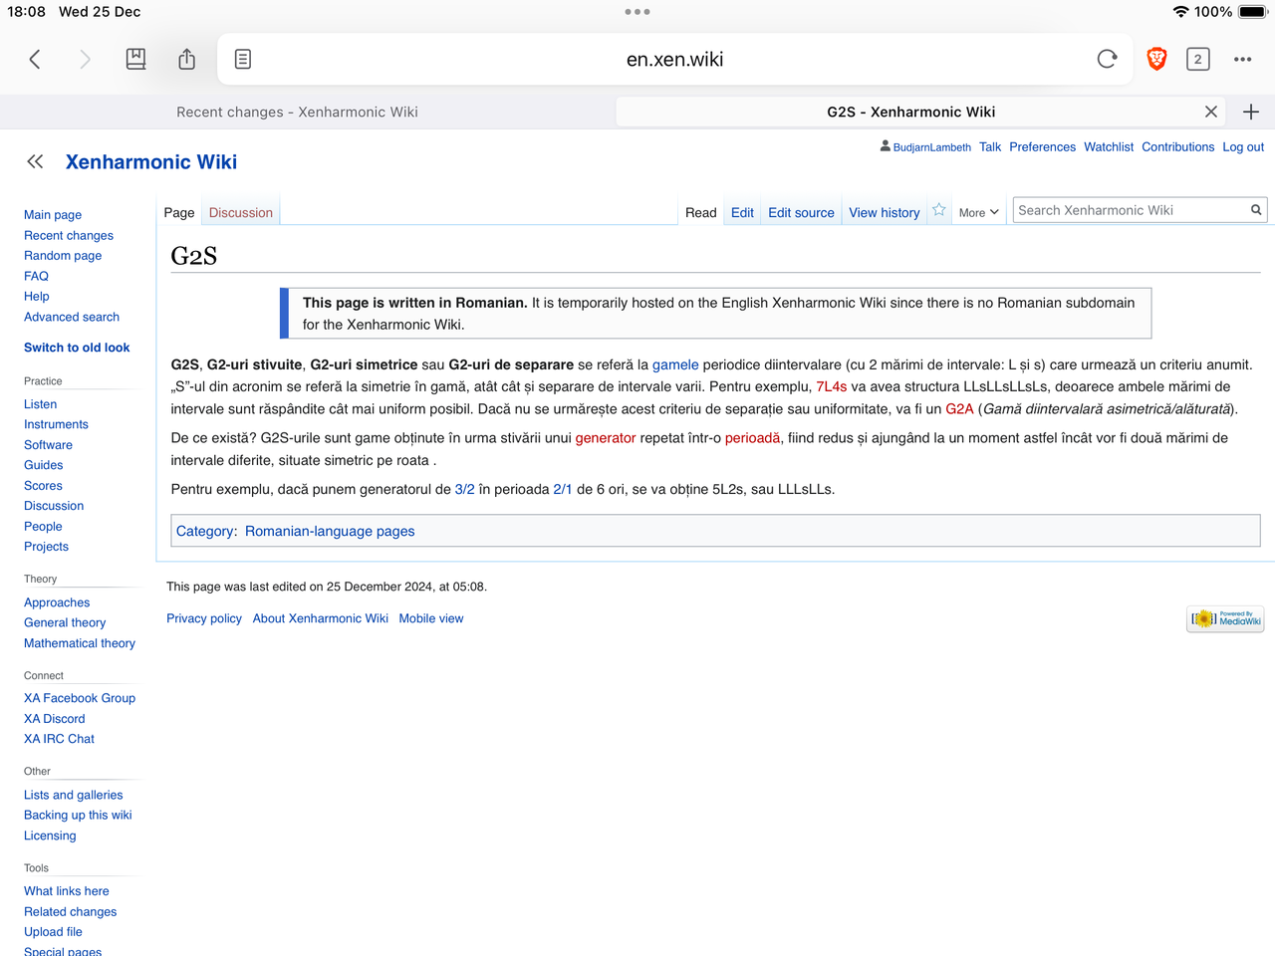Open Random page link
Viewport: 1275px width, 956px height.
pos(63,256)
